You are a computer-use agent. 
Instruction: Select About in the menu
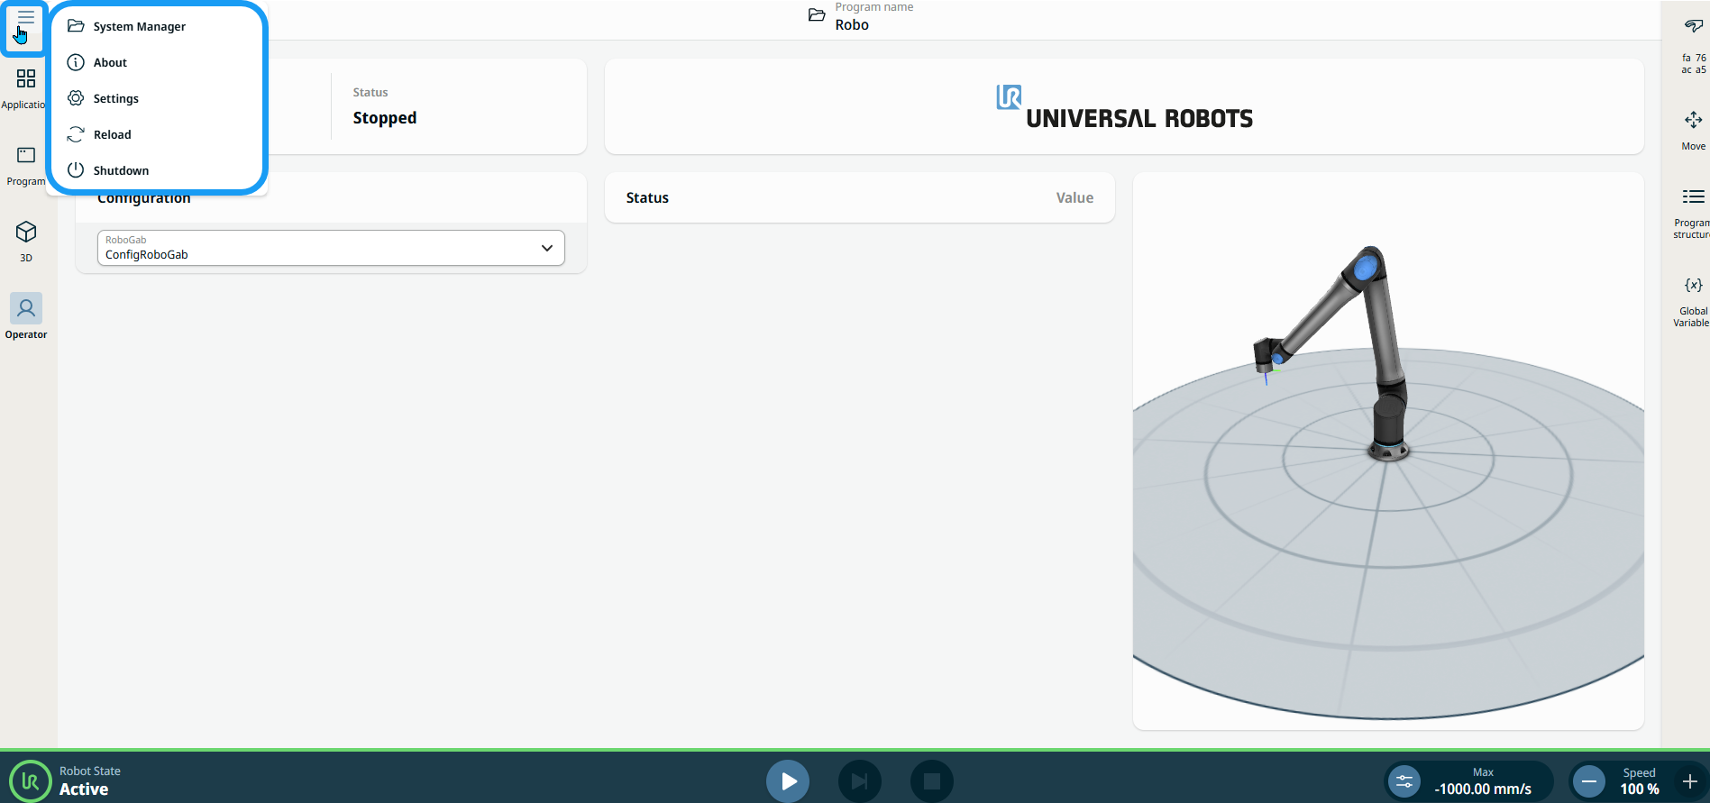click(110, 63)
